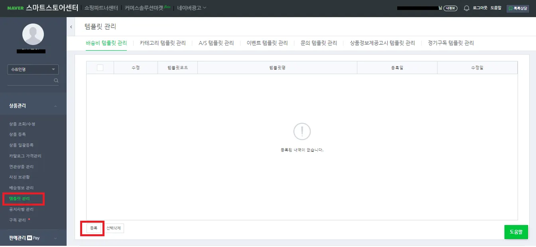This screenshot has height=247, width=536.
Task: Open 사진 보관함 menu item
Action: point(19,177)
